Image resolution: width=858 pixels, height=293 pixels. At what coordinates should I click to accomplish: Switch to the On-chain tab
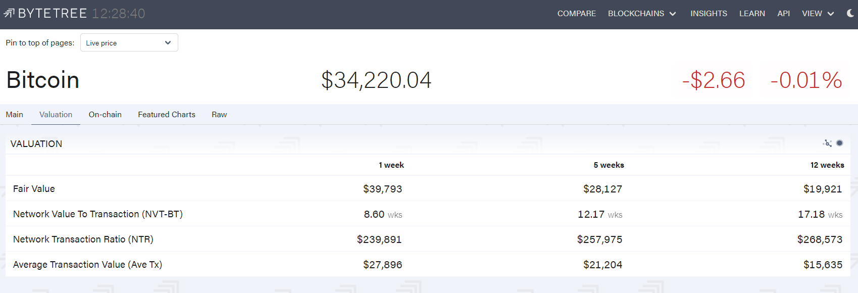105,115
